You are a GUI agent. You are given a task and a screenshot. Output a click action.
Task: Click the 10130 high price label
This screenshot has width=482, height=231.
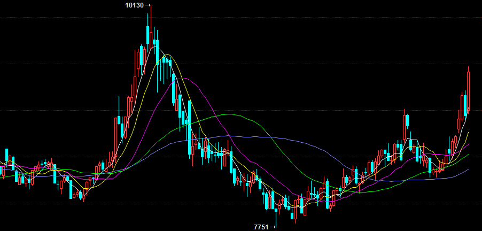[134, 5]
